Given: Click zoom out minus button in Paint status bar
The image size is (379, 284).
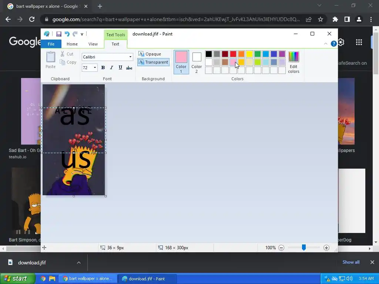Looking at the screenshot, I should [281, 248].
